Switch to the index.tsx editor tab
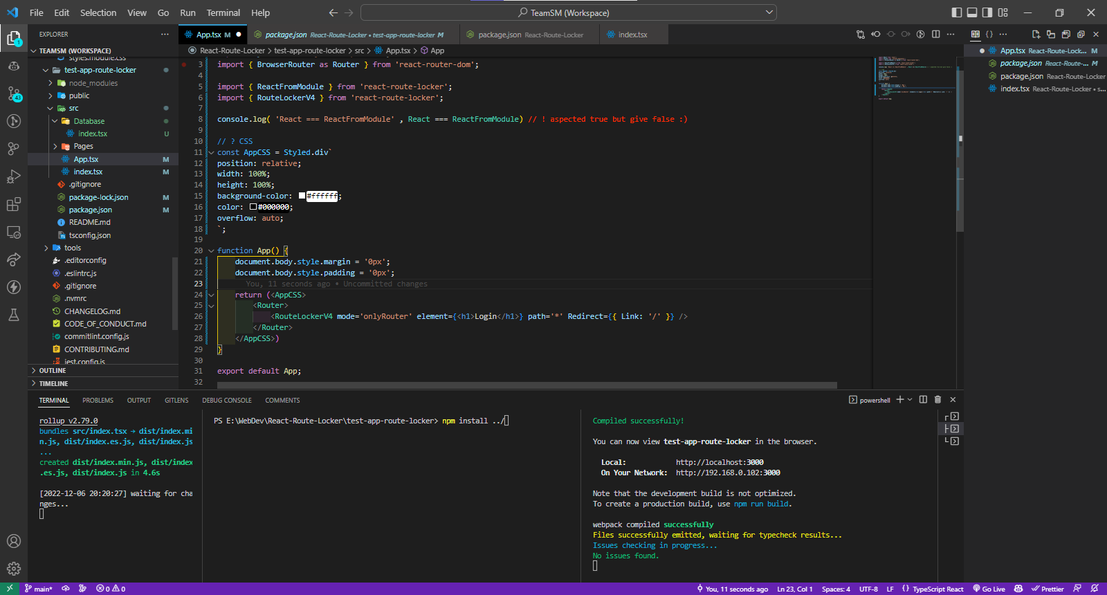1107x595 pixels. [632, 35]
